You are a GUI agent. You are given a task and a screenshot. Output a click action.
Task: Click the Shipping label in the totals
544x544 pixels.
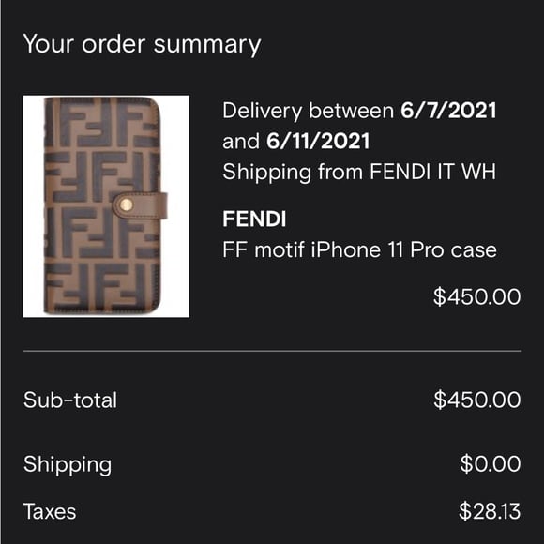(68, 464)
